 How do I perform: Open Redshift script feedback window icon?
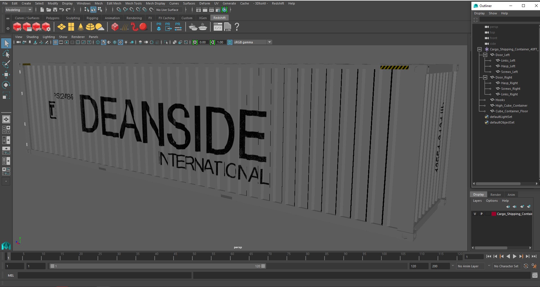pyautogui.click(x=218, y=27)
